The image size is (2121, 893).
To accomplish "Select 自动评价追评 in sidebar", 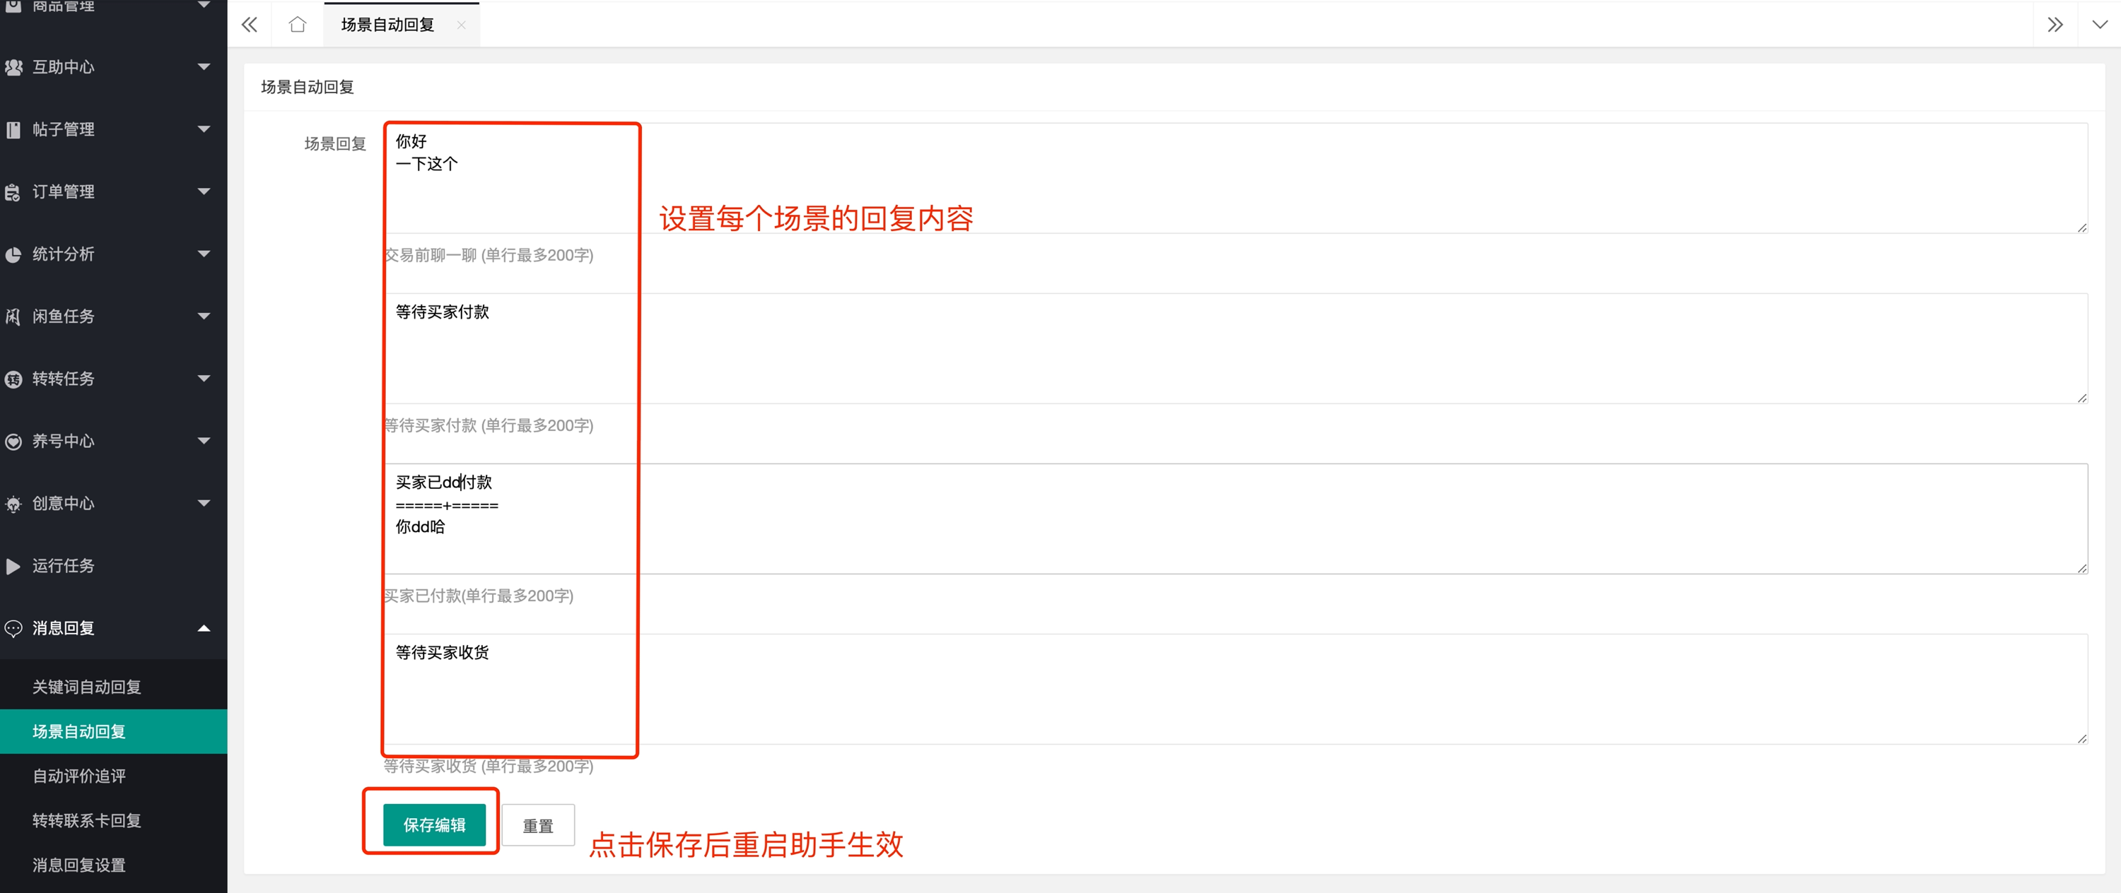I will (x=79, y=776).
